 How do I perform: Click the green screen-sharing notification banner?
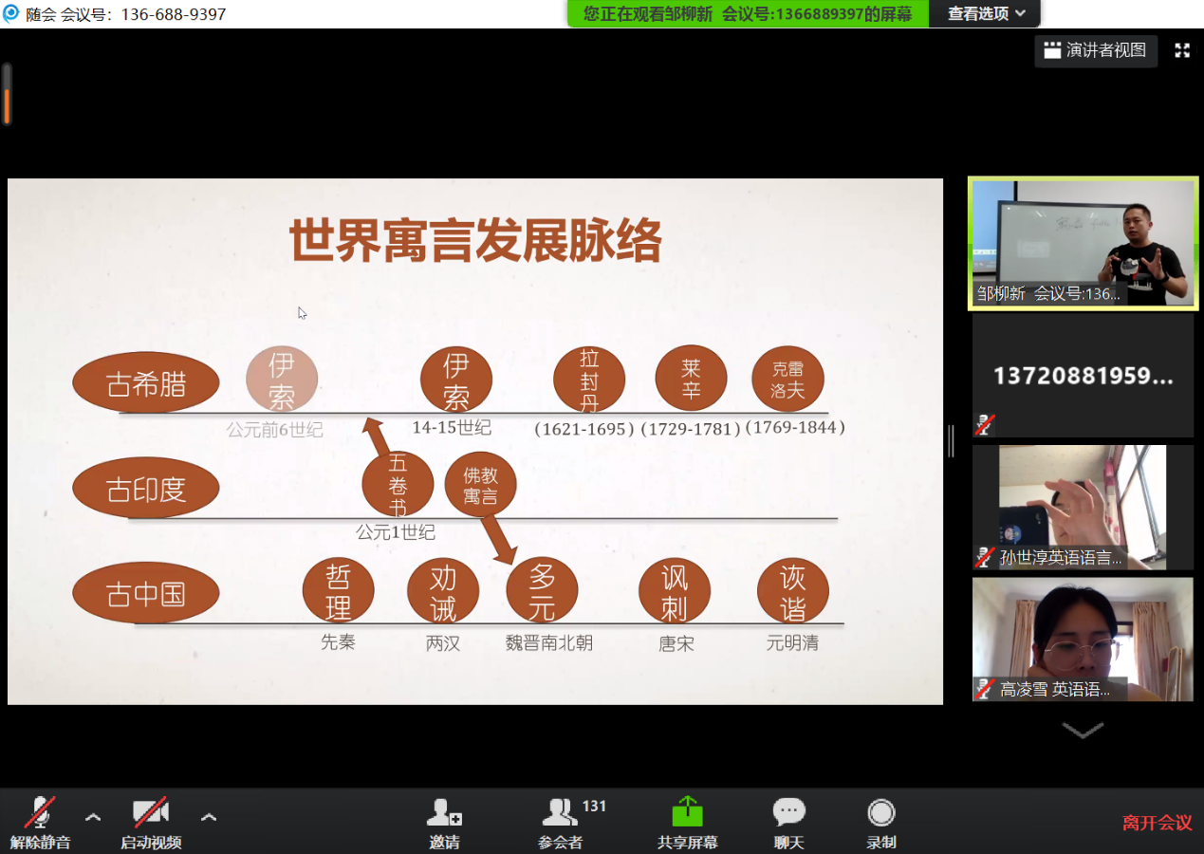[x=747, y=13]
